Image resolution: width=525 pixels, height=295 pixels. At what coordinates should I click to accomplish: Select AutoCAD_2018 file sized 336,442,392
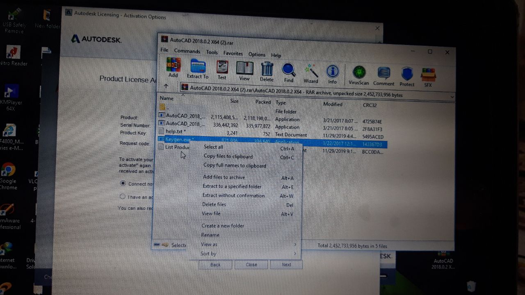[x=271, y=125]
